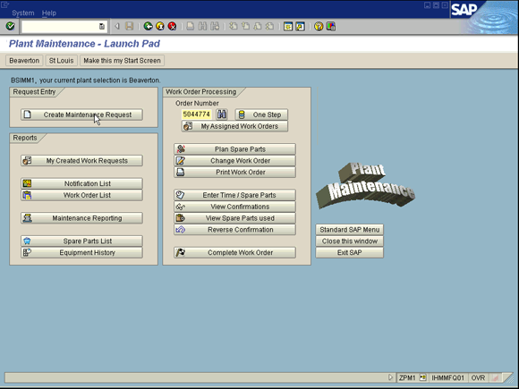The width and height of the screenshot is (519, 389).
Task: Open Maintenance Reporting
Action: tap(81, 218)
